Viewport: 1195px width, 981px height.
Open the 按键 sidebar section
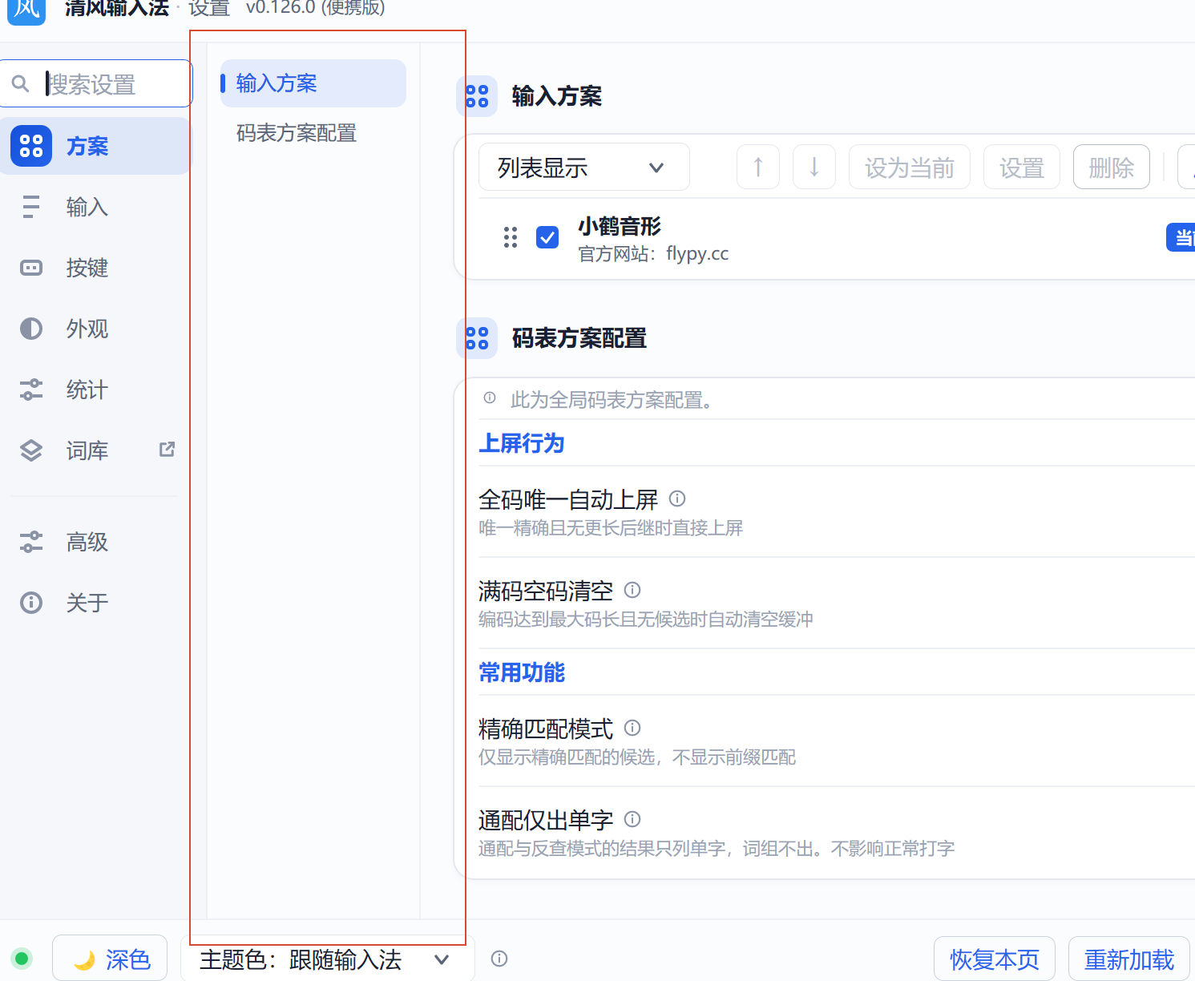coord(96,268)
